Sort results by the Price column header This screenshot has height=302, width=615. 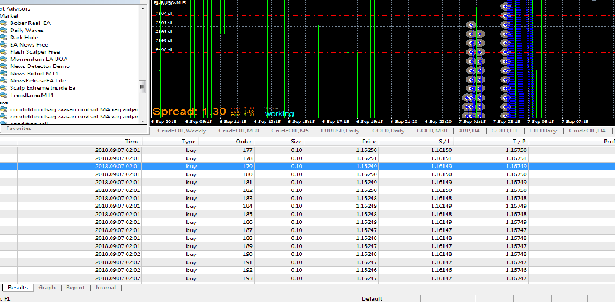342,142
